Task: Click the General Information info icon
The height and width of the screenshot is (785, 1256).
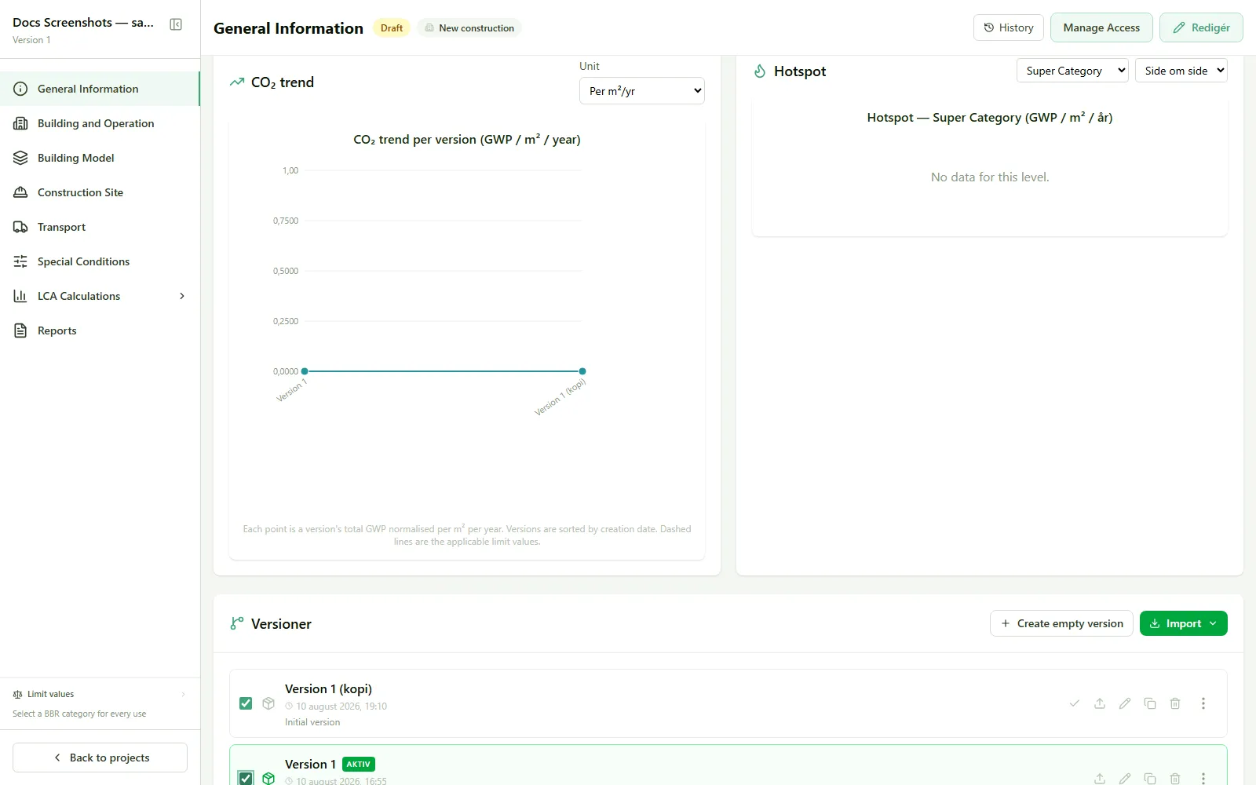Action: [x=20, y=89]
